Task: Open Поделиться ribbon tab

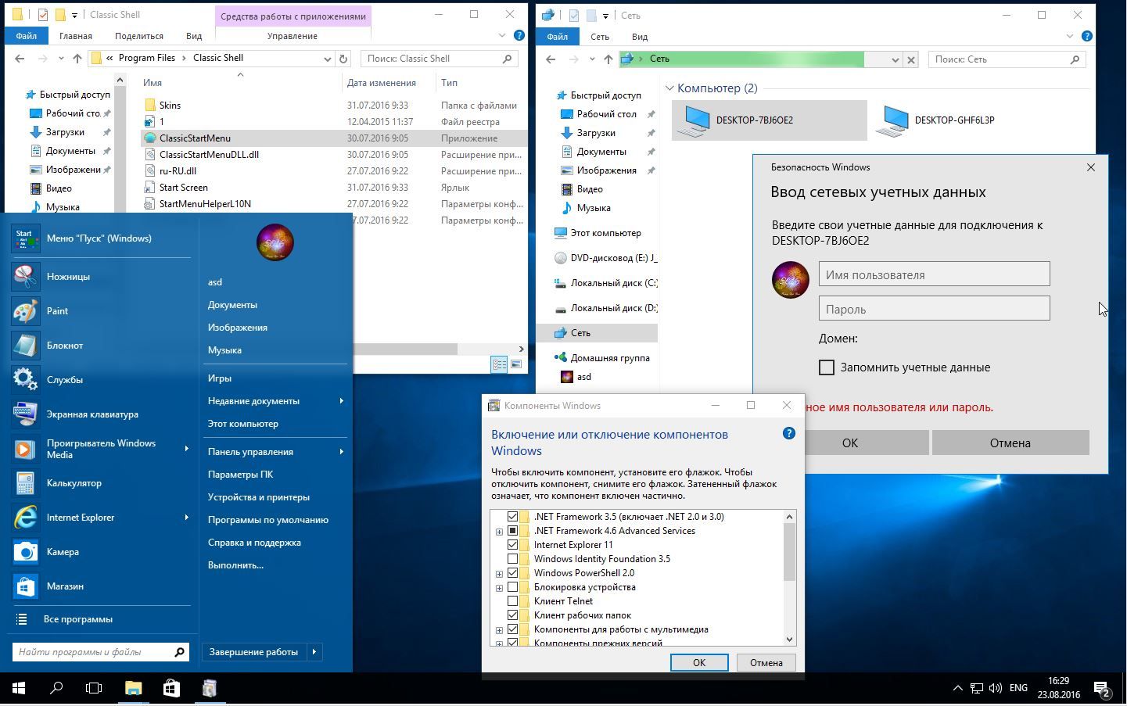Action: pos(139,36)
